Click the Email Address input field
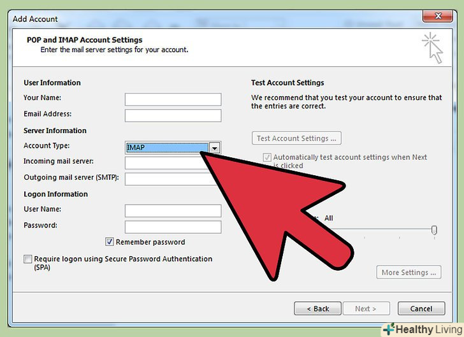Viewport: 464px width, 337px height. click(173, 115)
